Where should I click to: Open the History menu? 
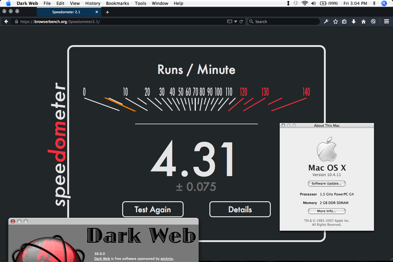(x=93, y=3)
